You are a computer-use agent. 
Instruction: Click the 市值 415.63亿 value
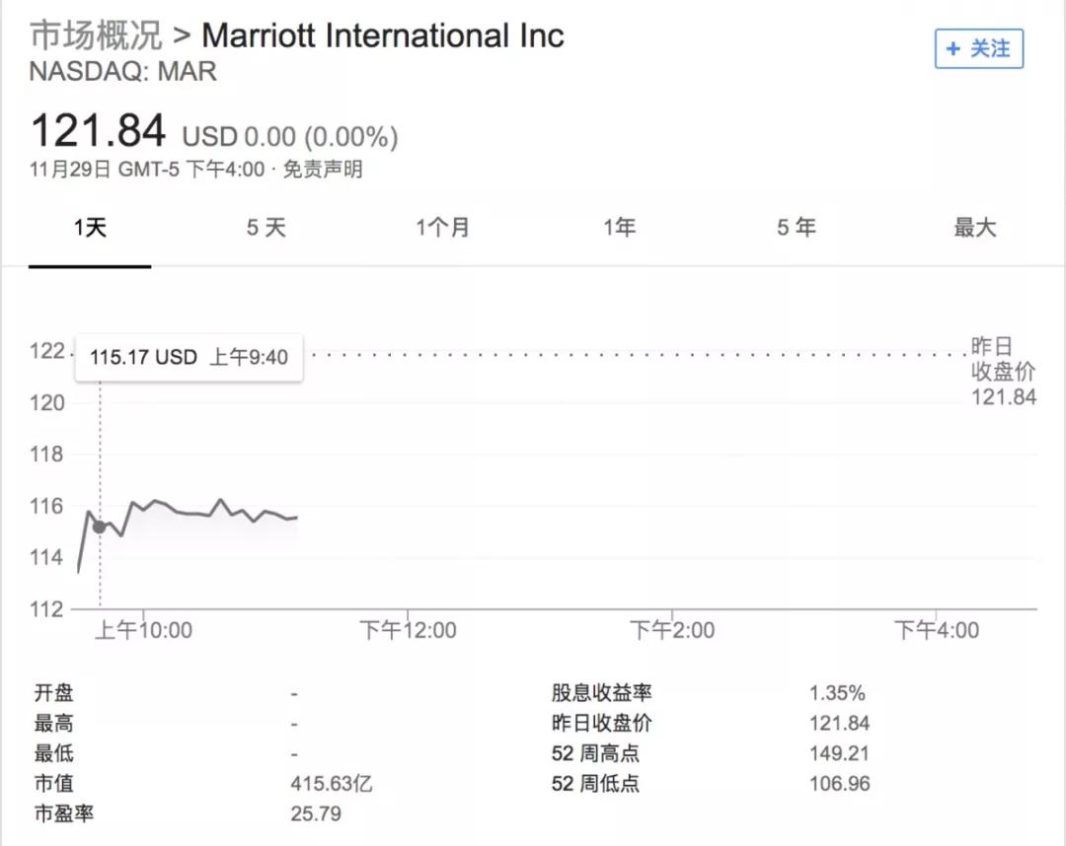331,784
